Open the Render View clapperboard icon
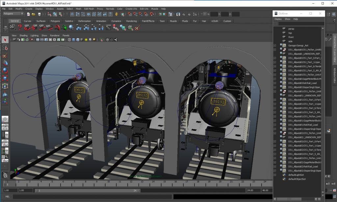The width and height of the screenshot is (337, 202). click(178, 14)
